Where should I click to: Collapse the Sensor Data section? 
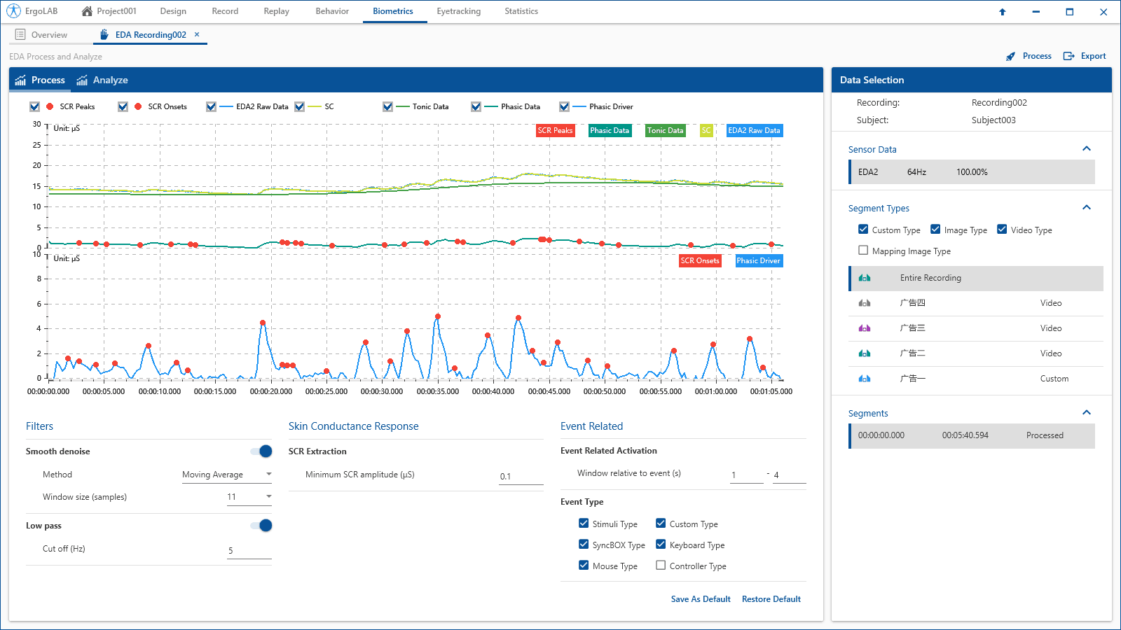click(1087, 148)
